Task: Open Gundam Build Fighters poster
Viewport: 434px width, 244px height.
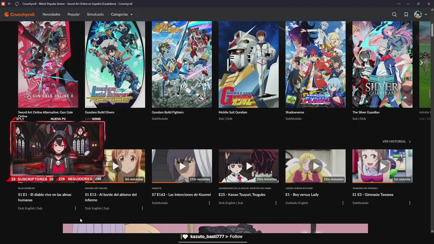Action: pos(182,64)
